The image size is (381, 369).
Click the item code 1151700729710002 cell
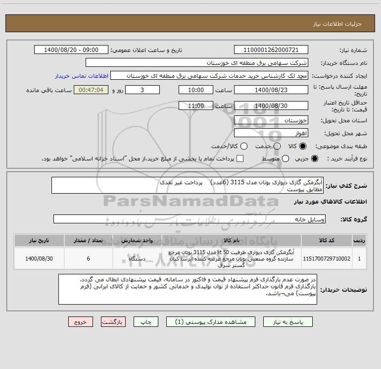click(327, 259)
